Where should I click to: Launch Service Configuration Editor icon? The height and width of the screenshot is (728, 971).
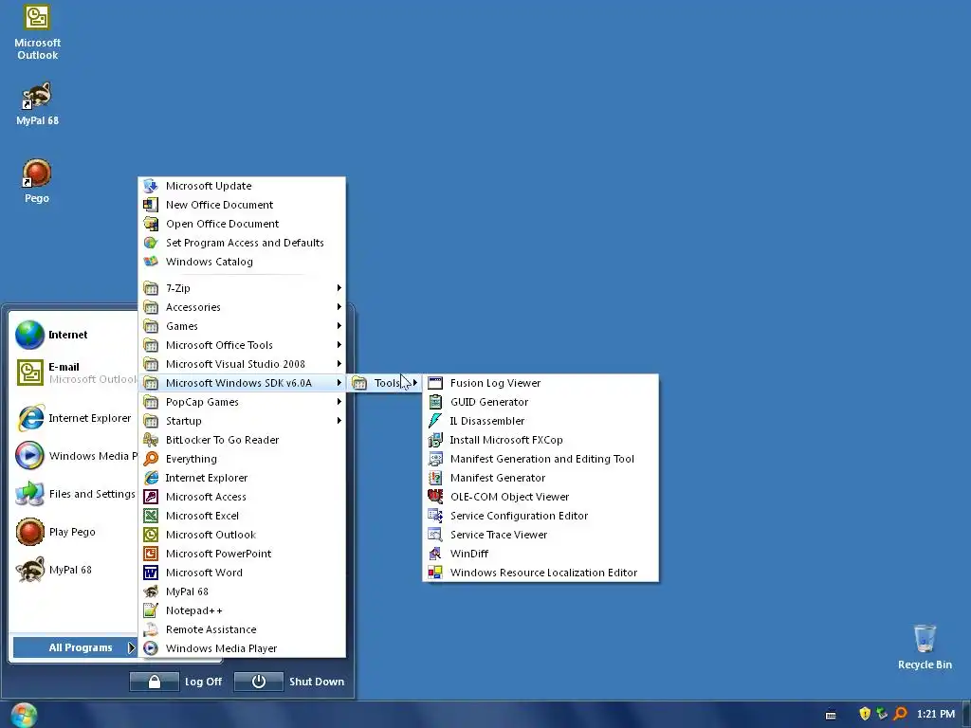coord(435,516)
